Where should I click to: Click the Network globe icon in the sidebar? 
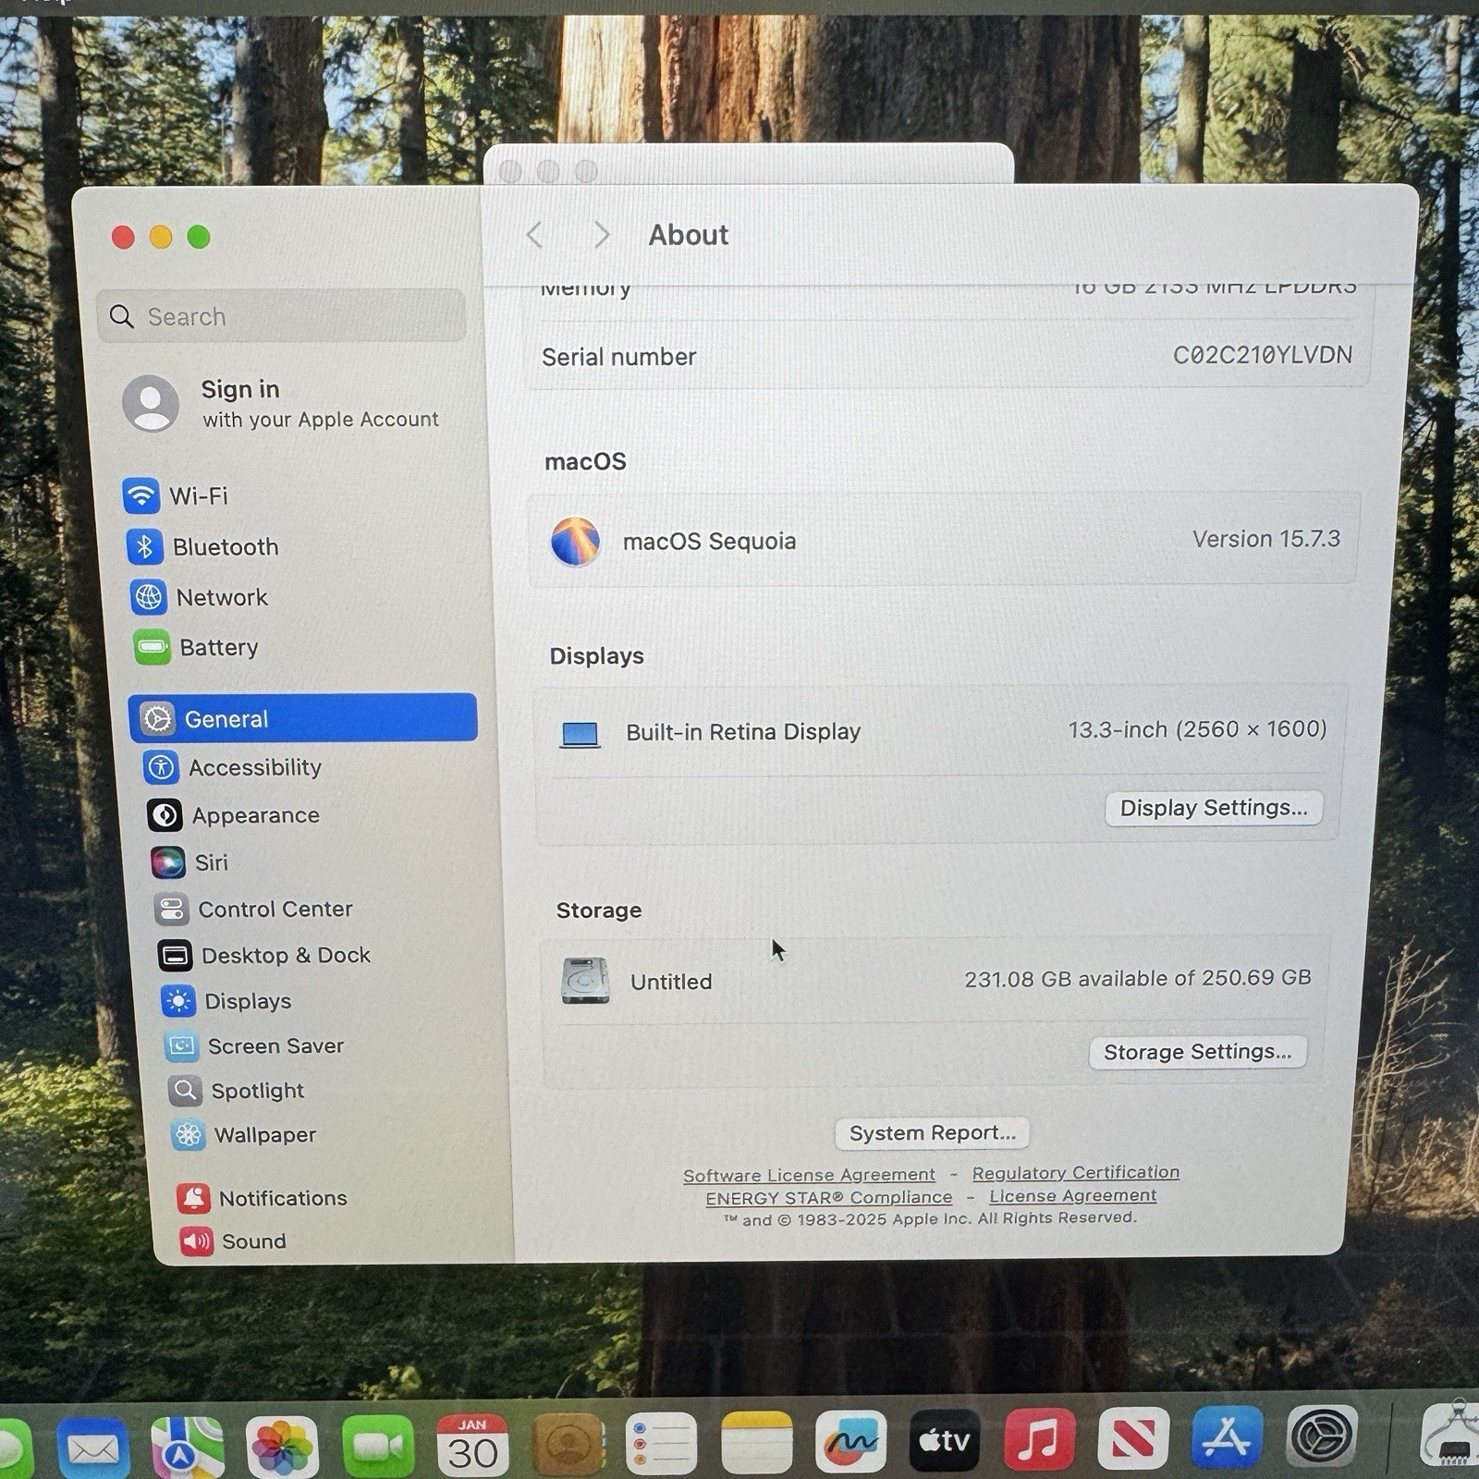[148, 597]
